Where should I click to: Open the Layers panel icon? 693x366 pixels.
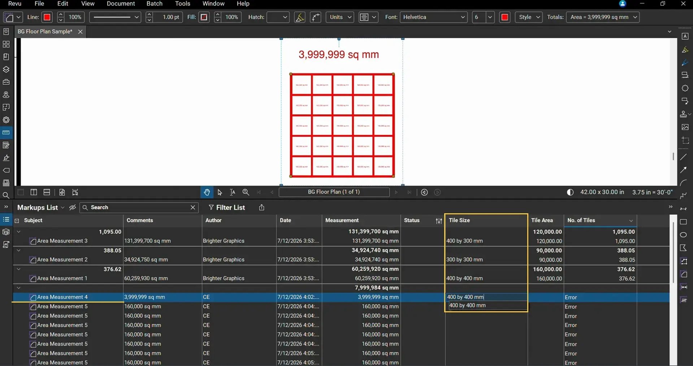coord(6,70)
